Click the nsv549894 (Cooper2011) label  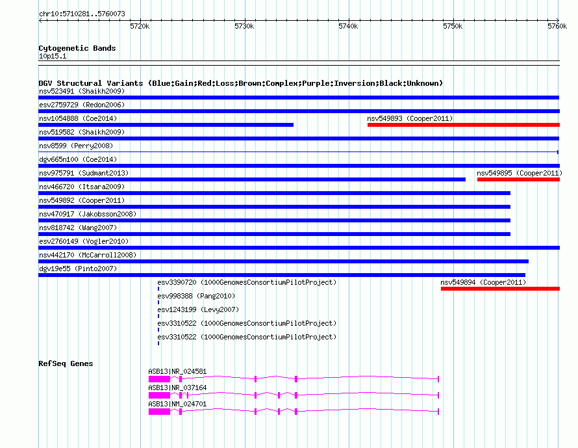tap(483, 282)
